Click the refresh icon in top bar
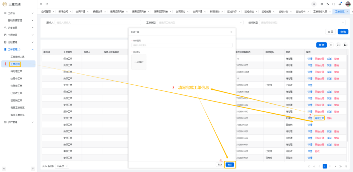Screen dimensions: 353x172 47,4
